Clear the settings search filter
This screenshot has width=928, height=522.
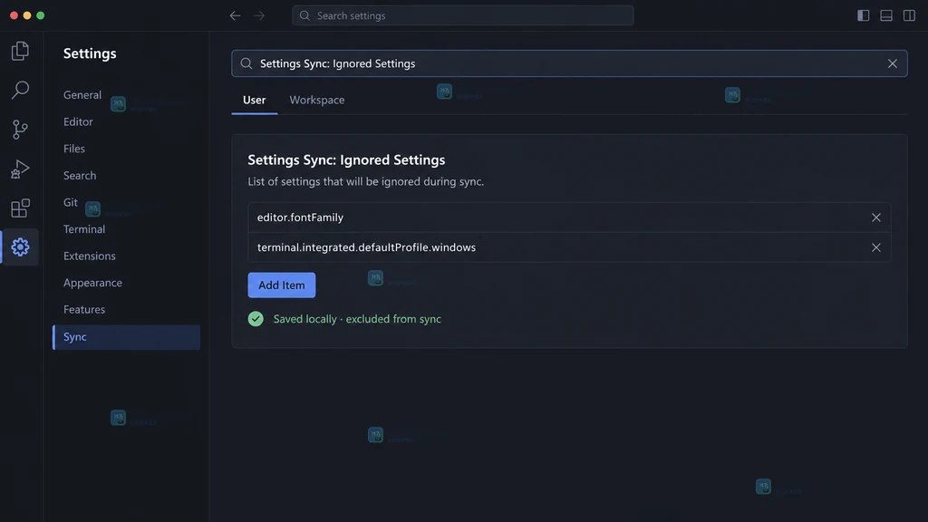[x=892, y=63]
